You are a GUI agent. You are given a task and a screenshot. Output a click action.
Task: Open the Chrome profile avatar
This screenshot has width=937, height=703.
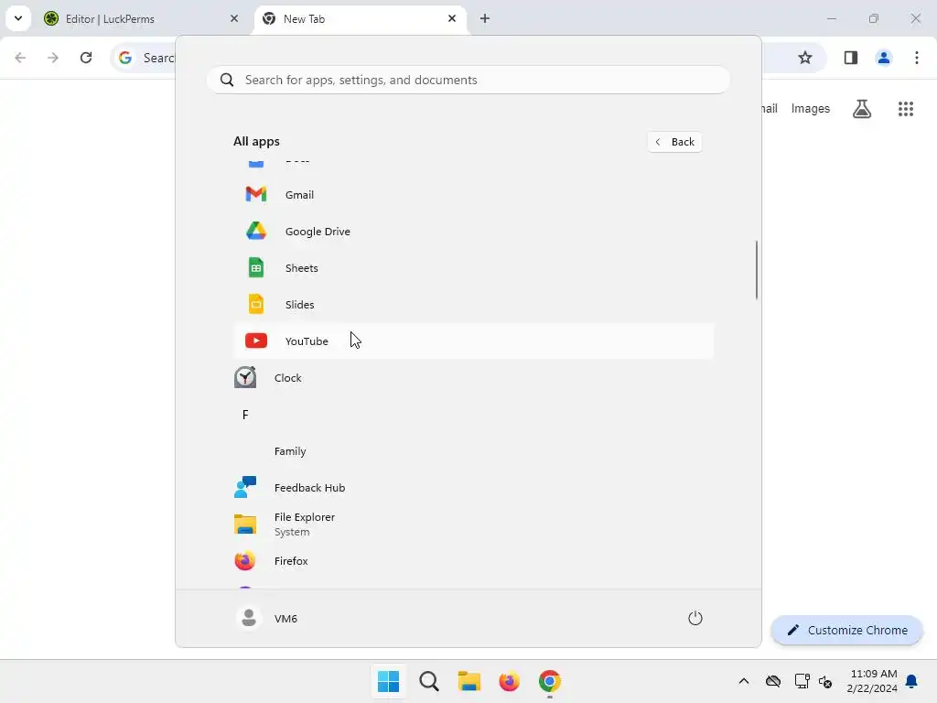(x=883, y=58)
